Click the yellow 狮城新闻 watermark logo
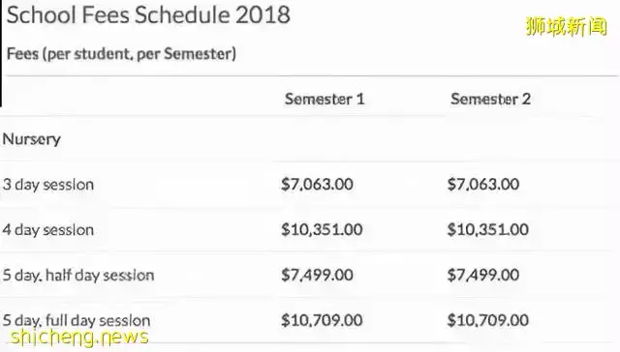This screenshot has width=620, height=352. pos(566,27)
